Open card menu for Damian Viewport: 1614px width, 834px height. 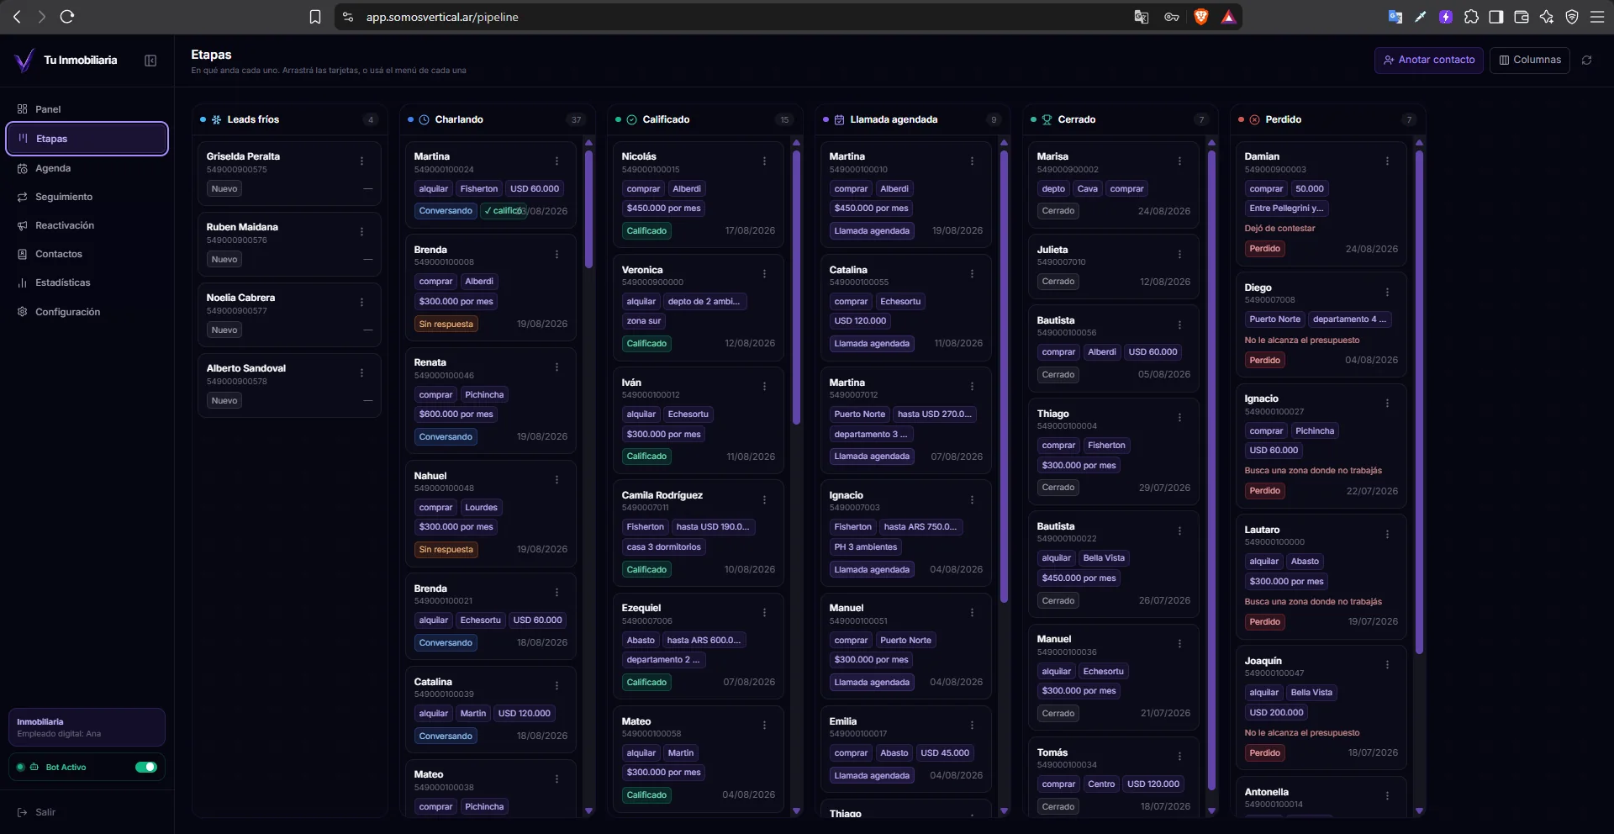1387,161
